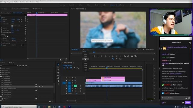Viewport: 193px width, 108px height.
Task: Click Go to In point button
Action: (106, 56)
